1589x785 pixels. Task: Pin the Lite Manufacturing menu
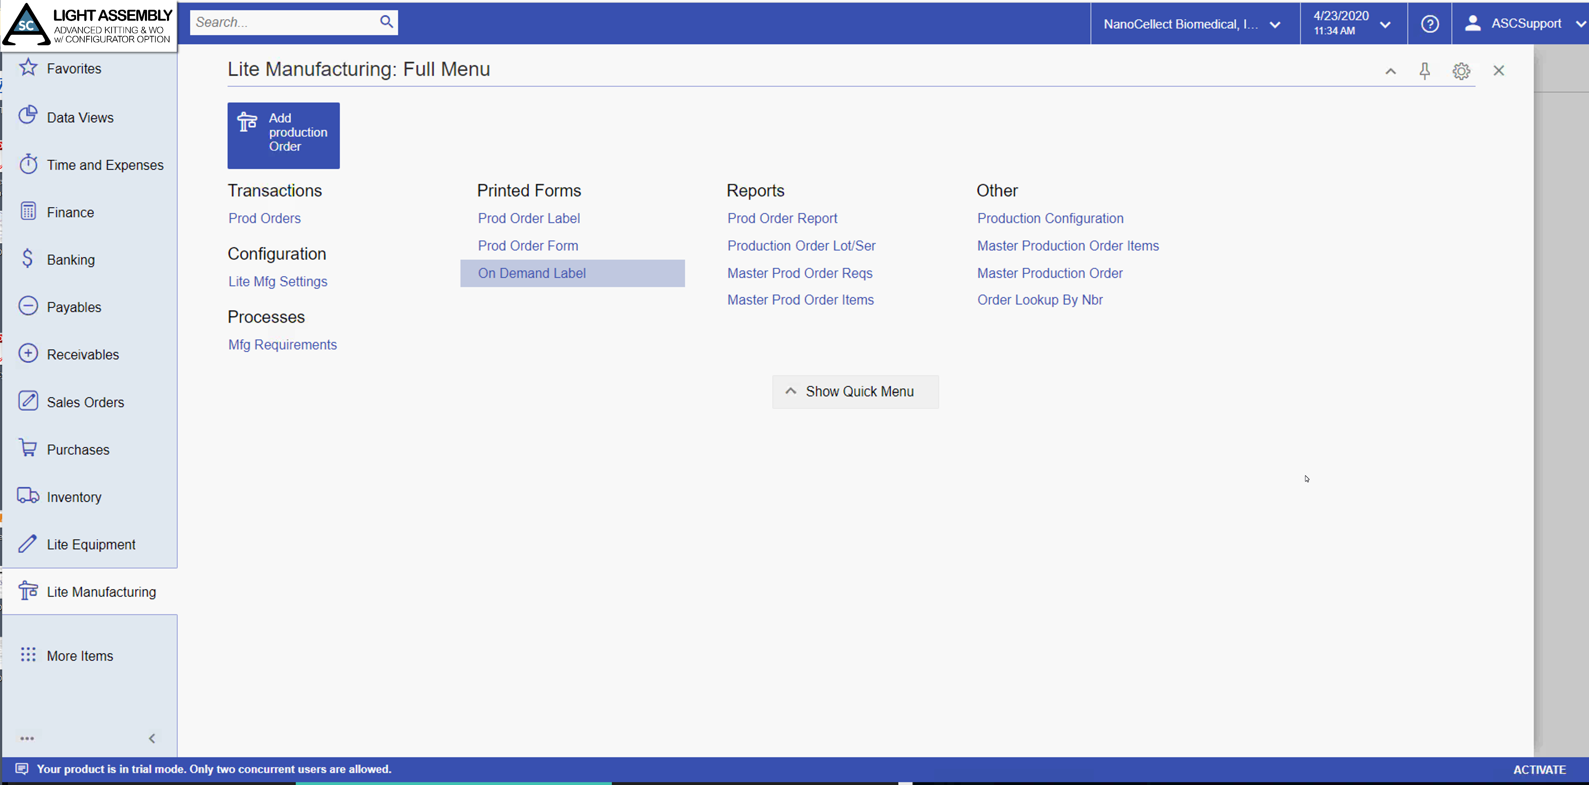click(x=1424, y=71)
